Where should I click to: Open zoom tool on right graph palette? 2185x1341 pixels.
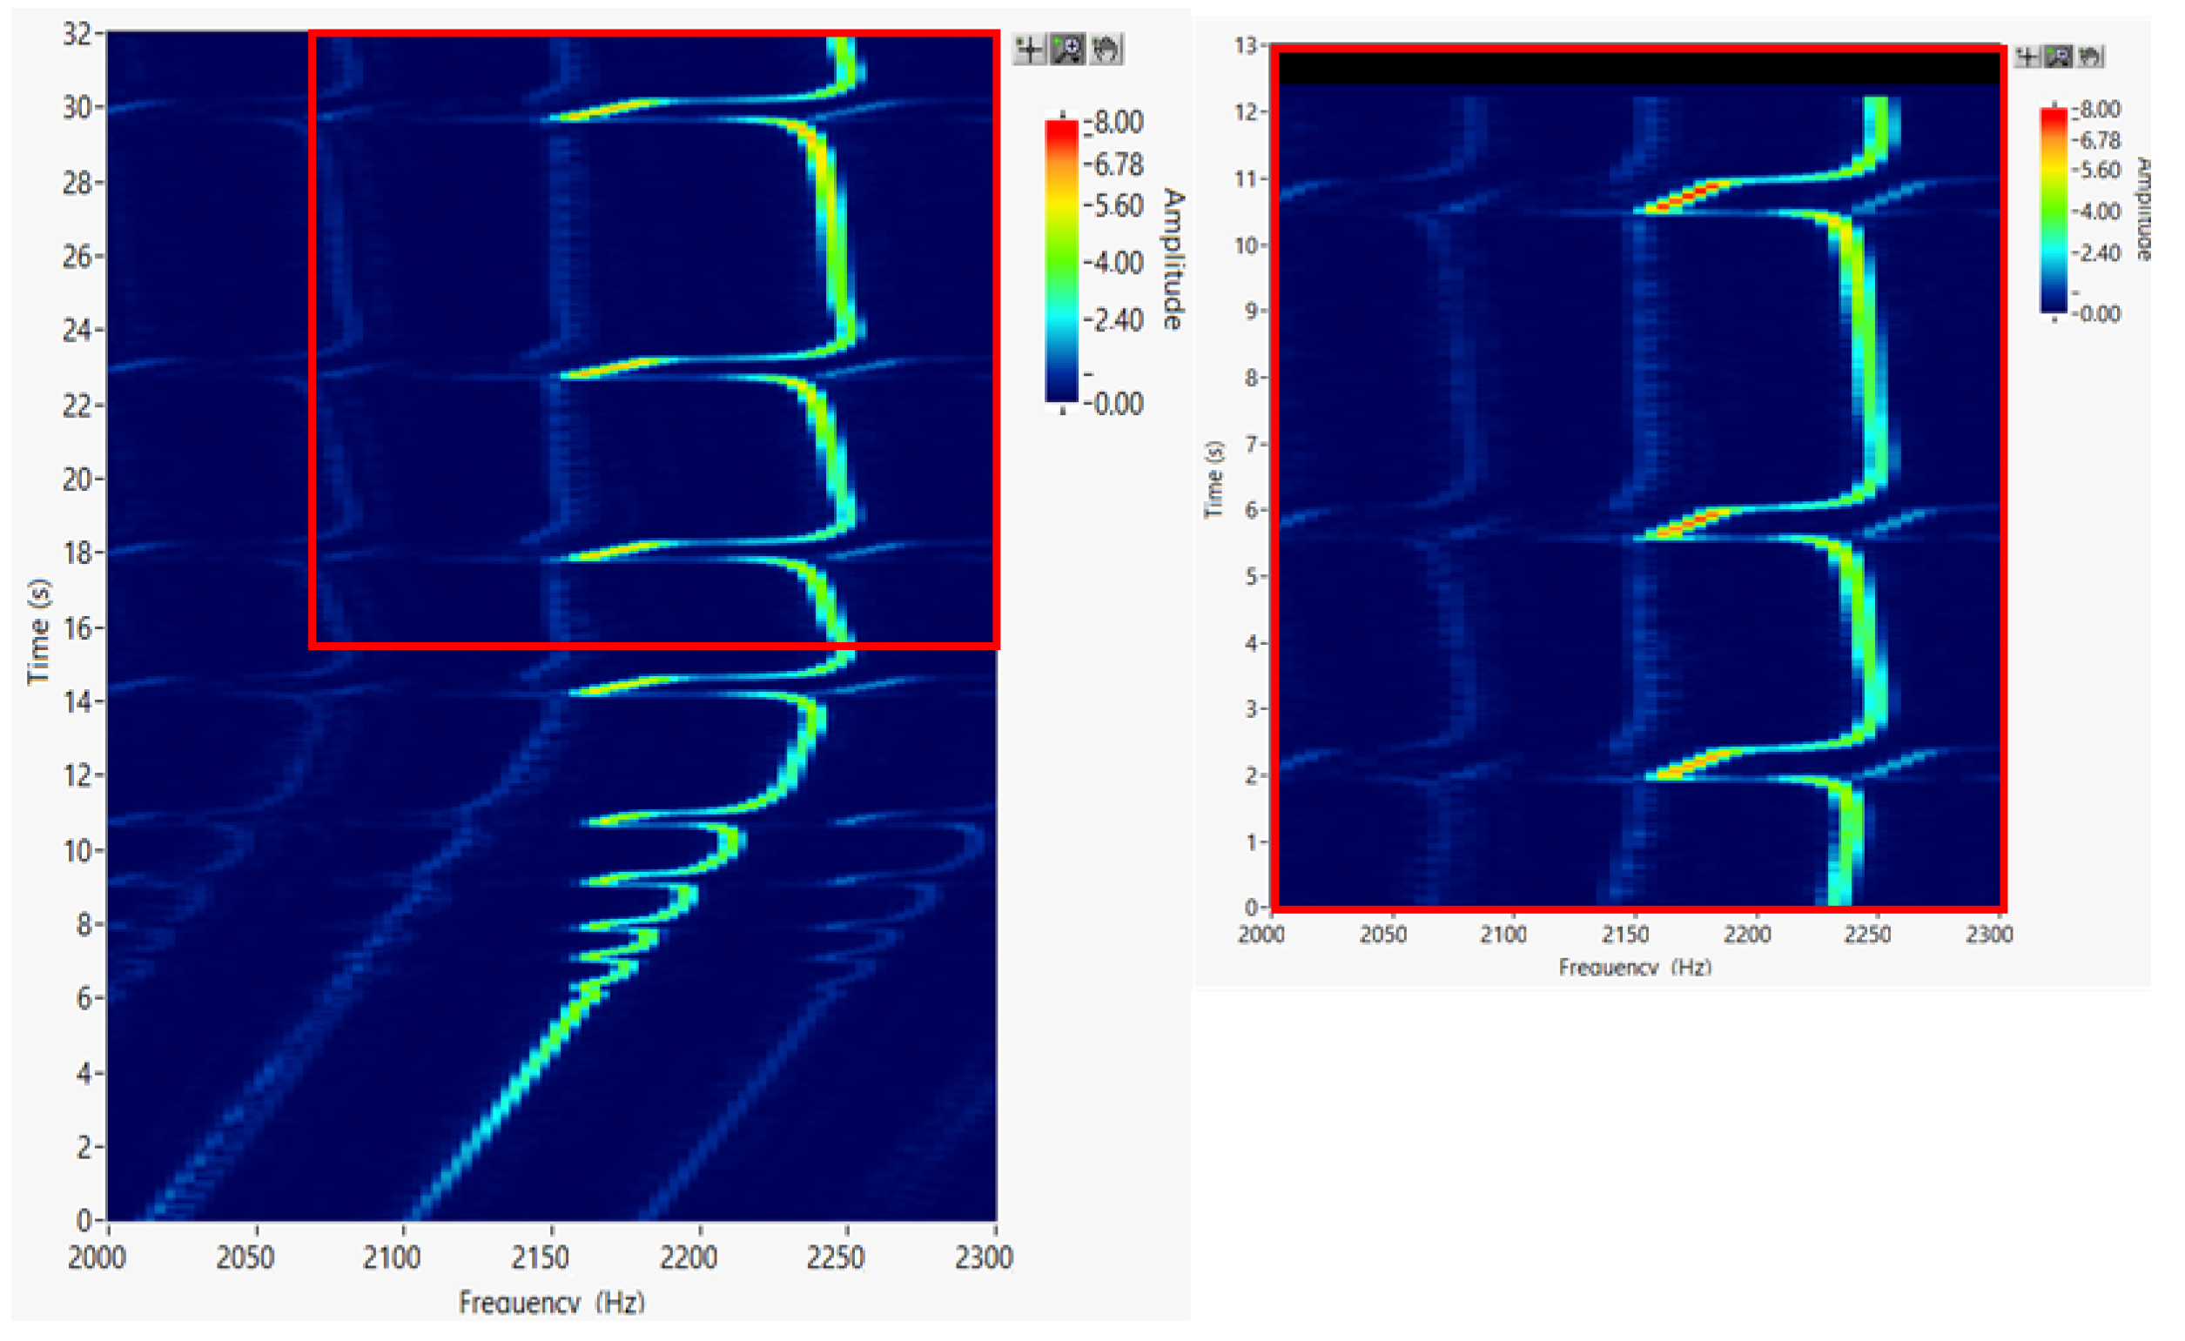coord(2058,57)
